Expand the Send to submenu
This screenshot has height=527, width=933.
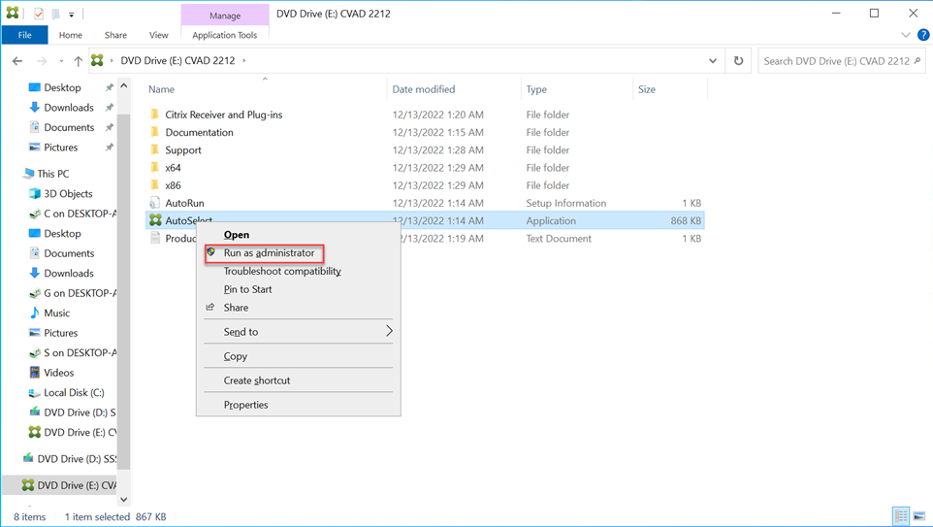[x=388, y=332]
